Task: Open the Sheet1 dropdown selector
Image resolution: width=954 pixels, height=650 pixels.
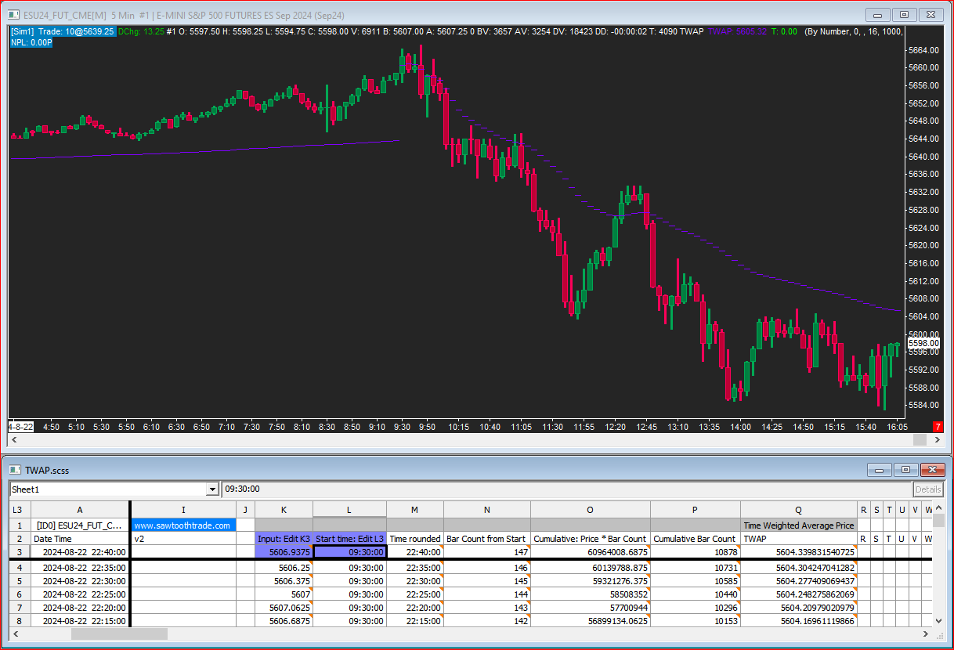Action: (x=211, y=489)
